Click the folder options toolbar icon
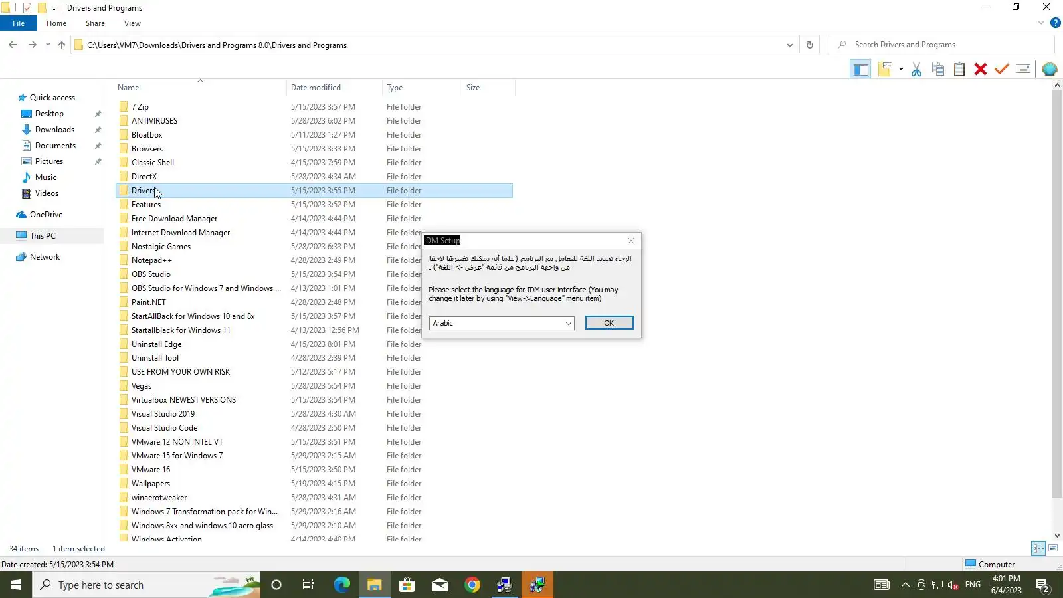Viewport: 1063px width, 598px height. point(885,69)
